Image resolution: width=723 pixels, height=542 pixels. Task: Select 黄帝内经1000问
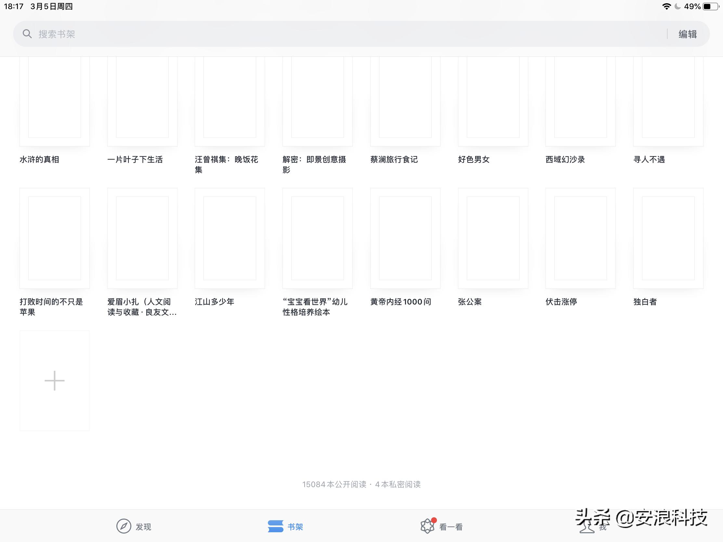click(x=405, y=239)
